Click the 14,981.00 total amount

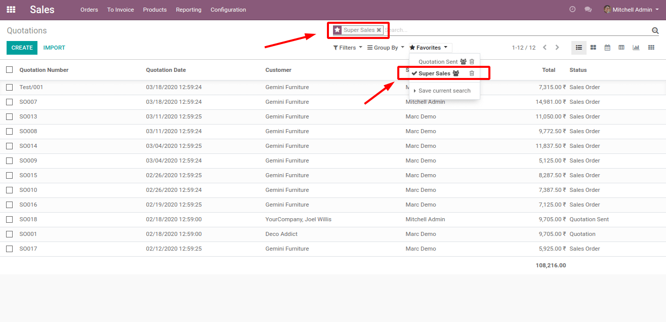pos(551,102)
